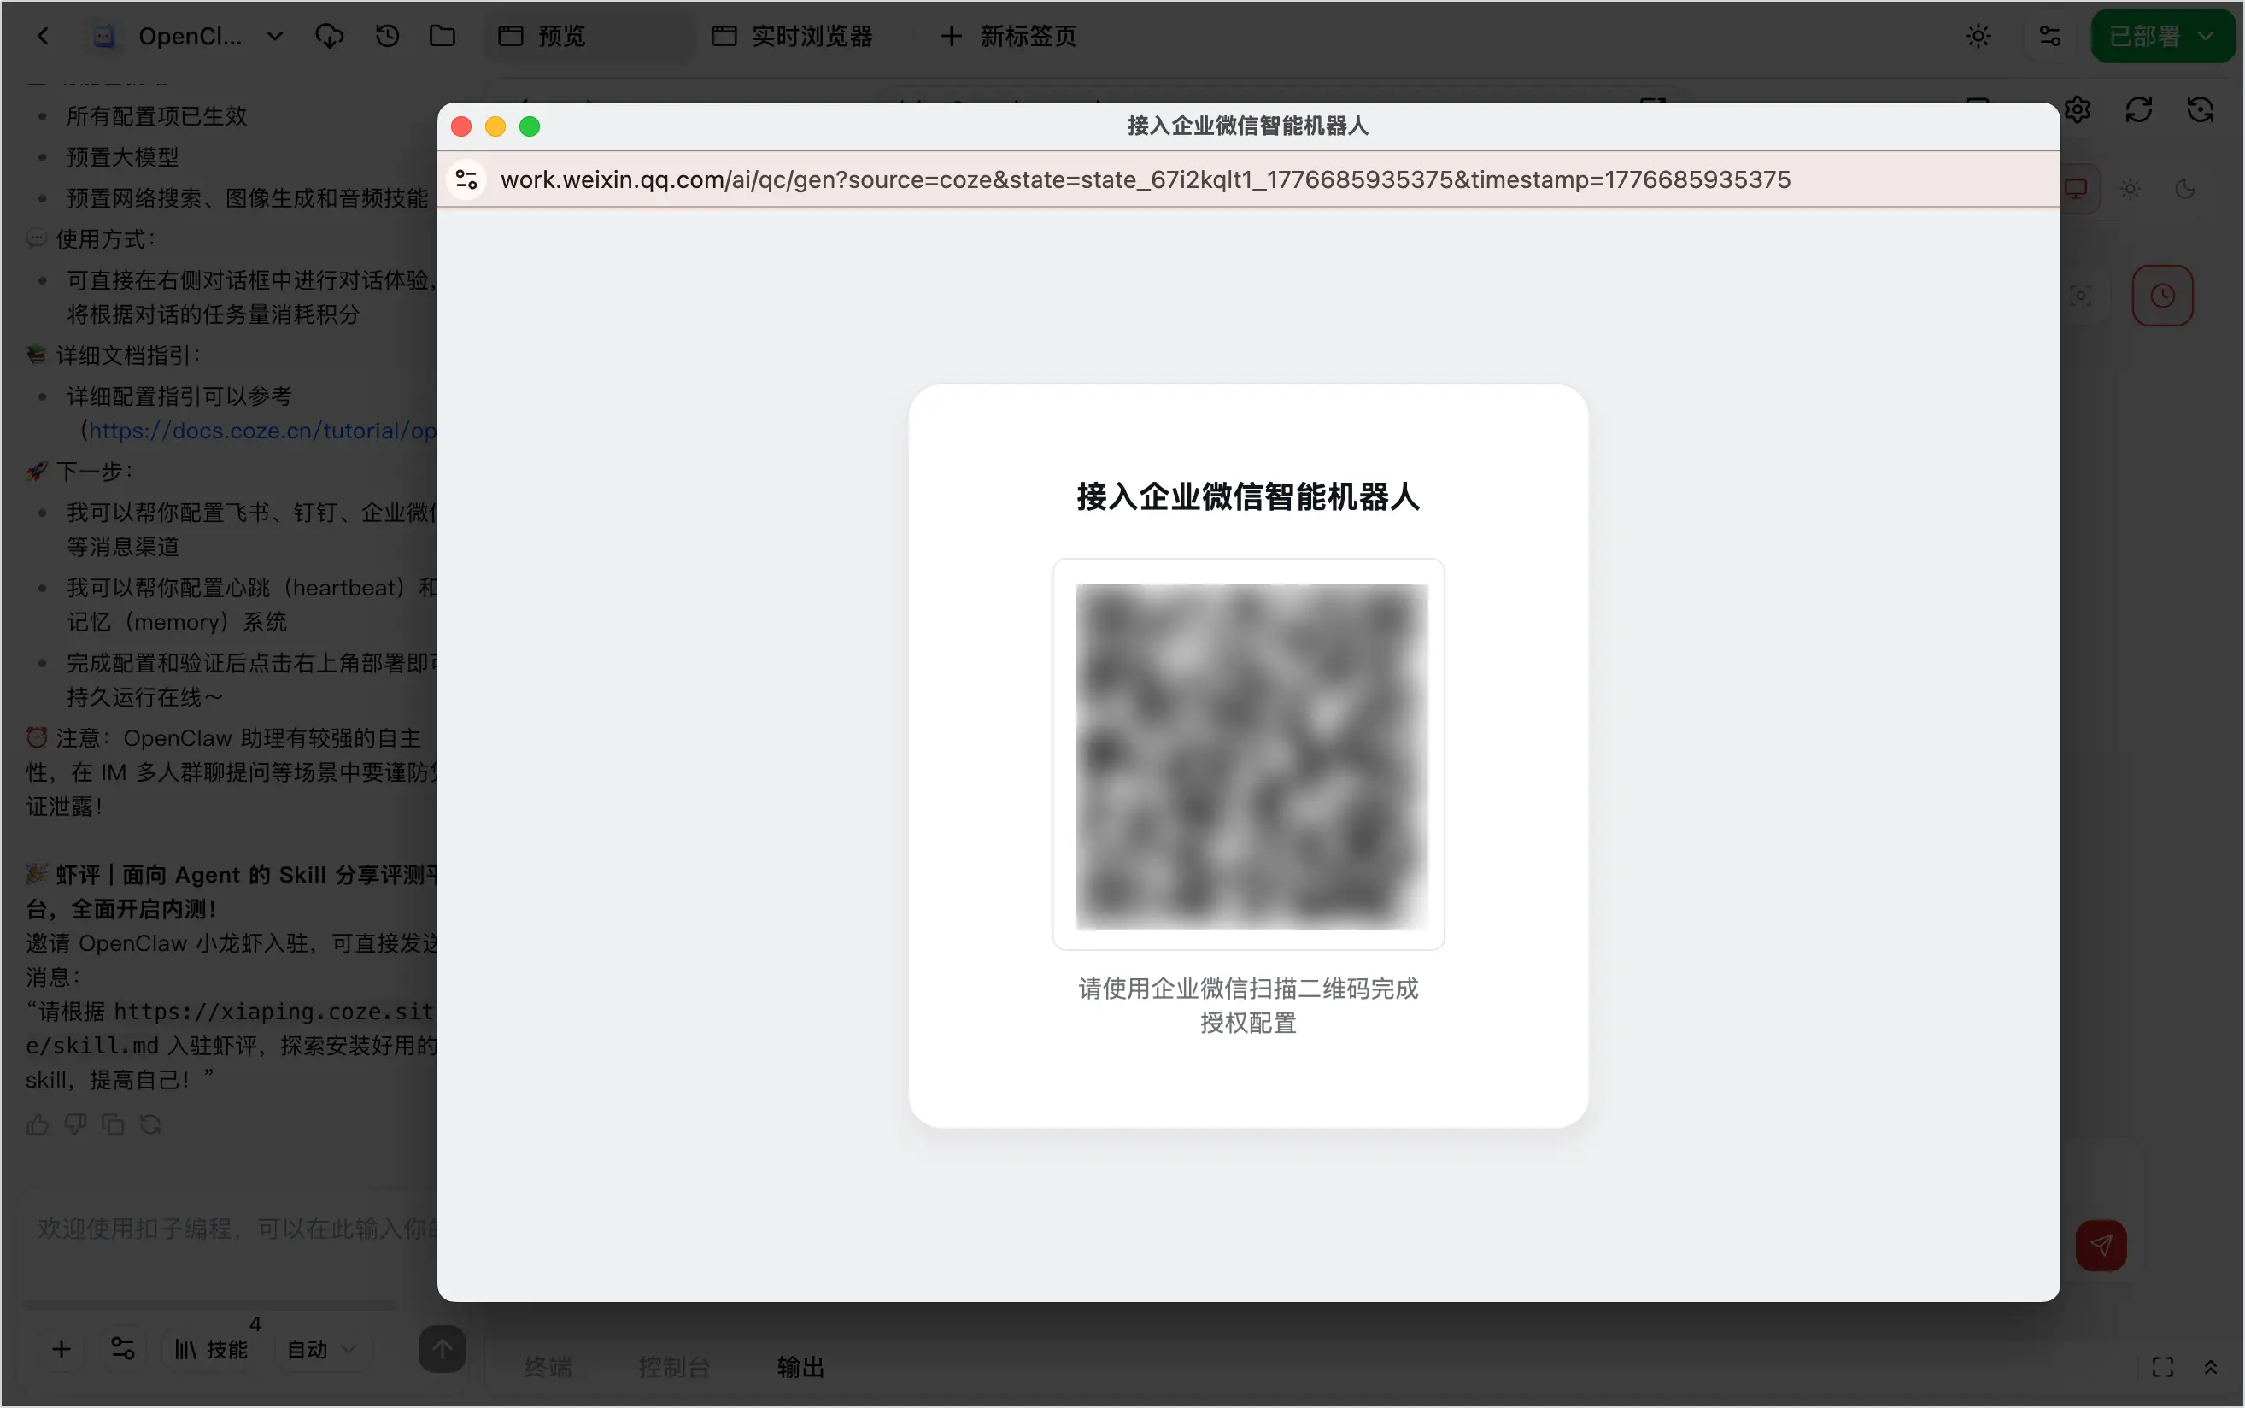This screenshot has height=1408, width=2245.
Task: Click the cloud download icon
Action: click(330, 37)
